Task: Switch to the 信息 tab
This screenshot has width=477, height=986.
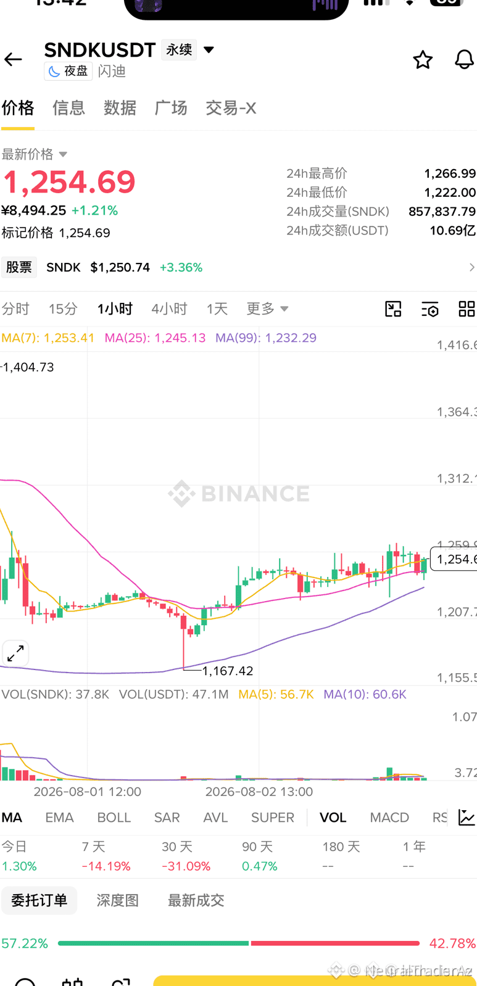Action: click(x=68, y=108)
